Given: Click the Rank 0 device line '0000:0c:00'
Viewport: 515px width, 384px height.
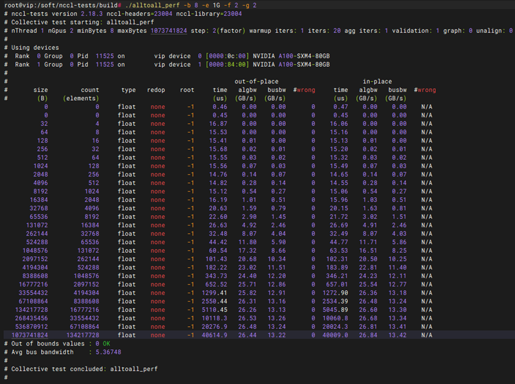Looking at the screenshot, I should [x=227, y=56].
